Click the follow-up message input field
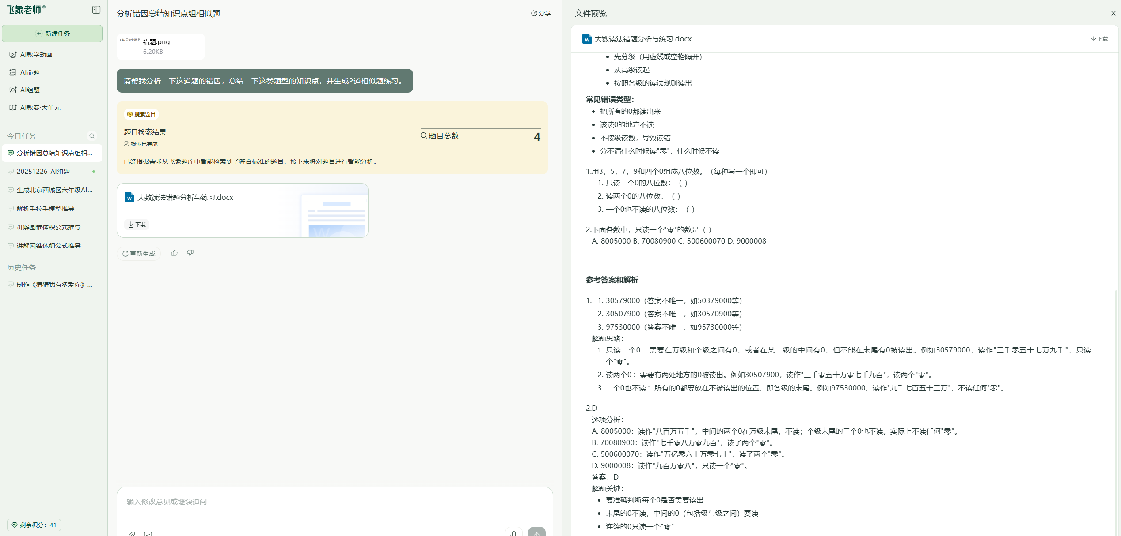 (x=309, y=502)
